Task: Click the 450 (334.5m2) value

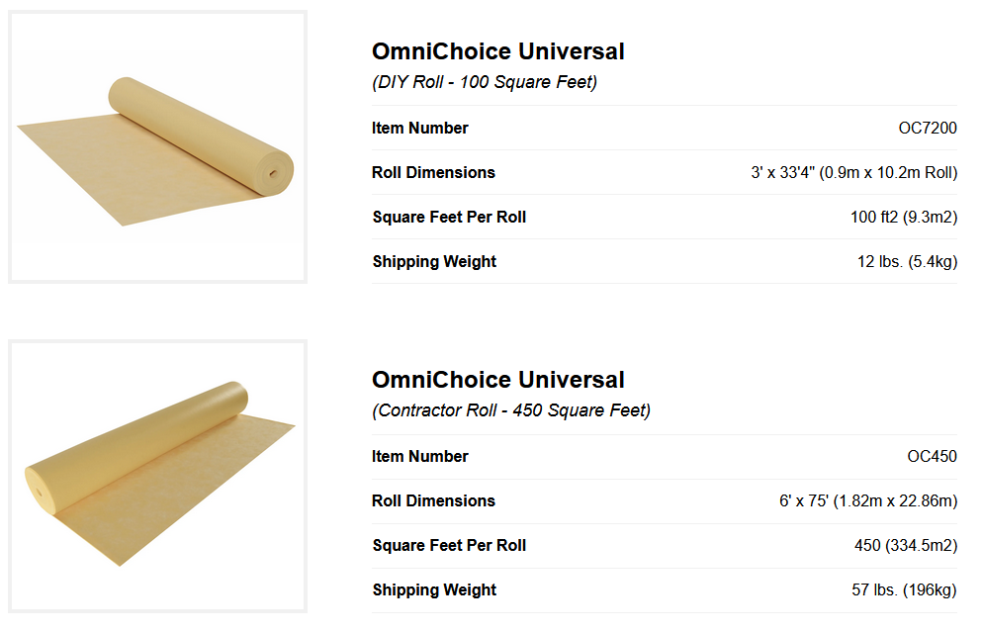Action: tap(905, 545)
